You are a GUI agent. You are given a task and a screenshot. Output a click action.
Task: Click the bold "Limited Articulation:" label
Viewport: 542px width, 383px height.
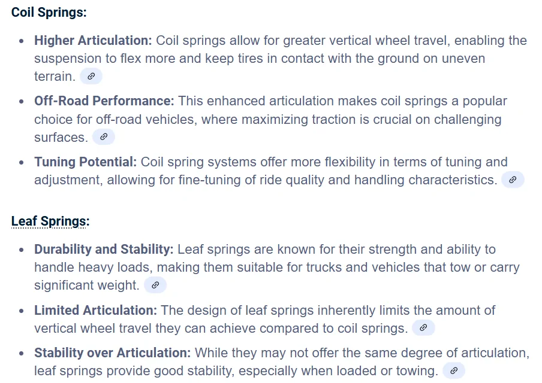coord(95,310)
